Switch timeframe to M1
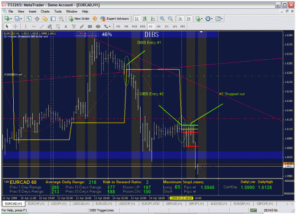The image size is (296, 214). click(118, 27)
